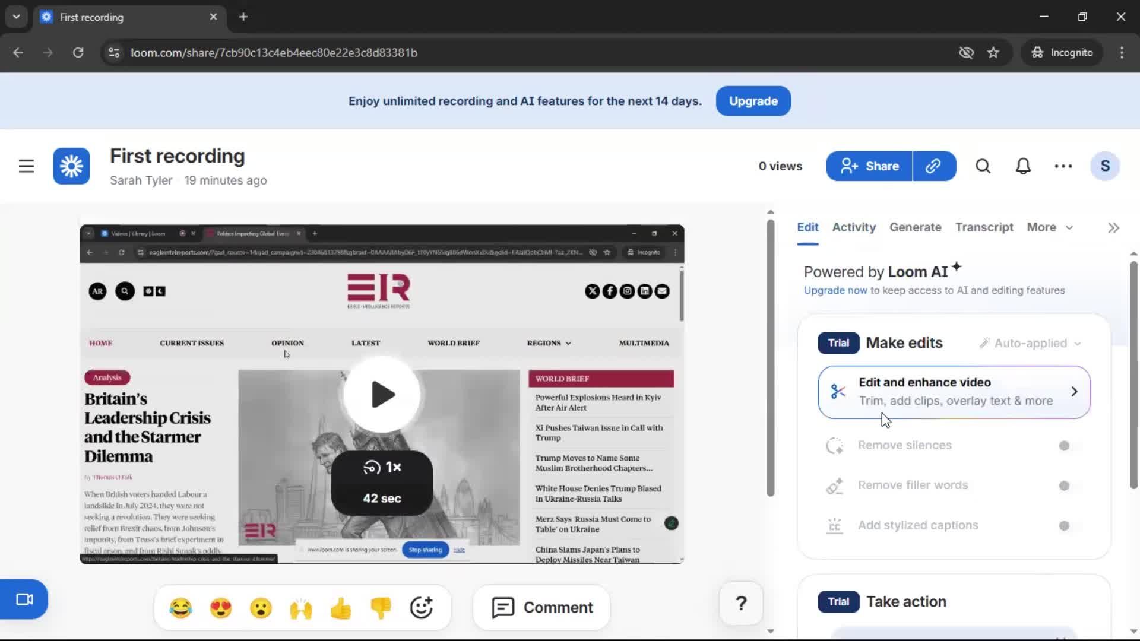Toggle Remove silences switch
Viewport: 1140px width, 641px height.
(1069, 446)
